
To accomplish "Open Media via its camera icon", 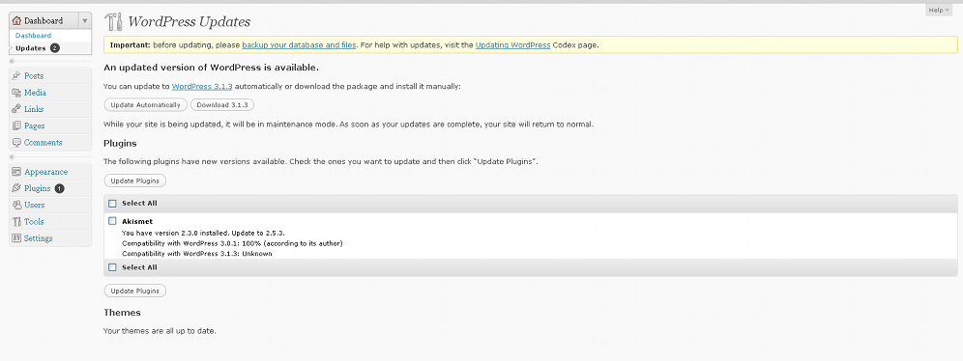I will pyautogui.click(x=16, y=93).
